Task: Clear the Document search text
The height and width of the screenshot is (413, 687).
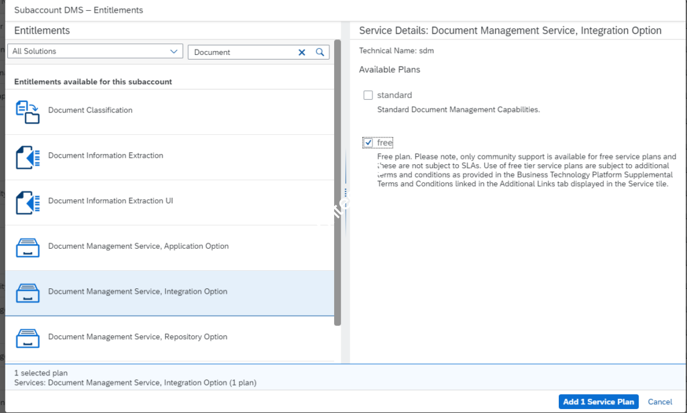Action: (302, 52)
